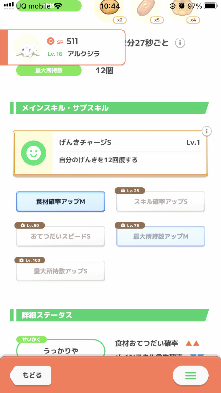Select locked 最大所持数アップM sub skill
The image size is (221, 393).
point(161,237)
